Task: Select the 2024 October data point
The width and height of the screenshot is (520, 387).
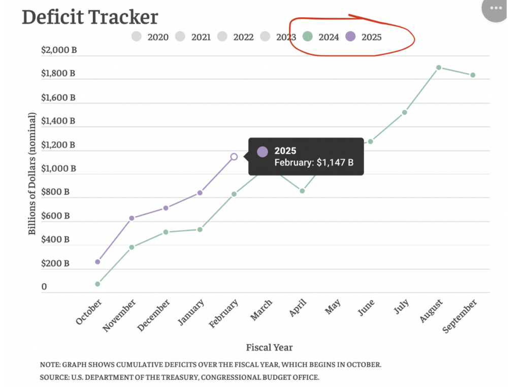Action: 97,284
